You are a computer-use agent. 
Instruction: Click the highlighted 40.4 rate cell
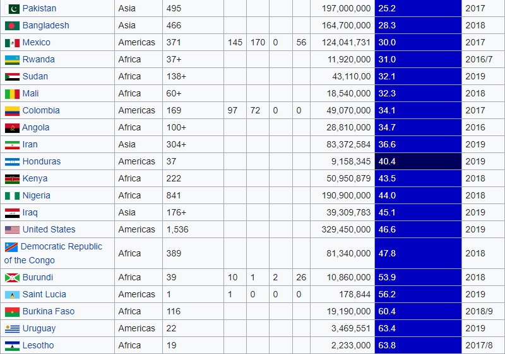pyautogui.click(x=418, y=161)
